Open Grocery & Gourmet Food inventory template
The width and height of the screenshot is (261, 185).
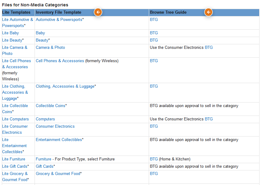[x=58, y=174]
